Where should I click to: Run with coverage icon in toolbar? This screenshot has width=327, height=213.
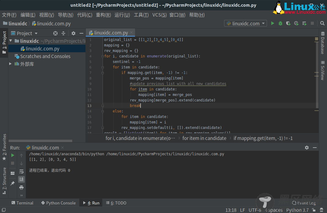point(288,23)
